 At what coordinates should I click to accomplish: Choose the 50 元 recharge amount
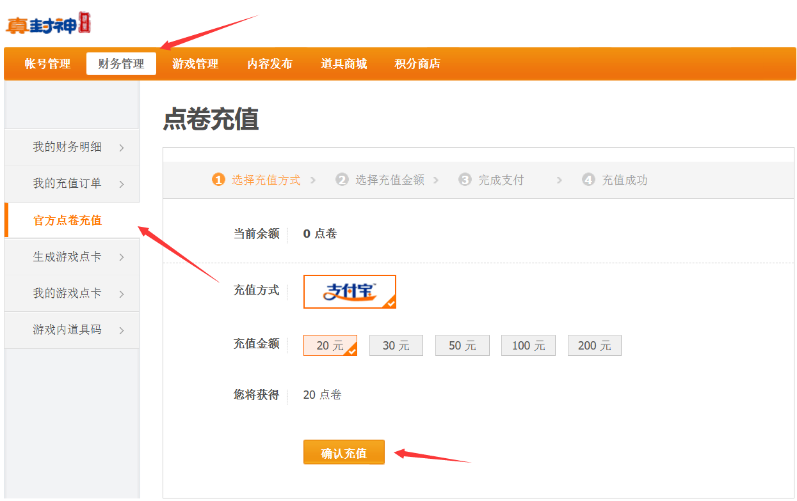tap(462, 346)
